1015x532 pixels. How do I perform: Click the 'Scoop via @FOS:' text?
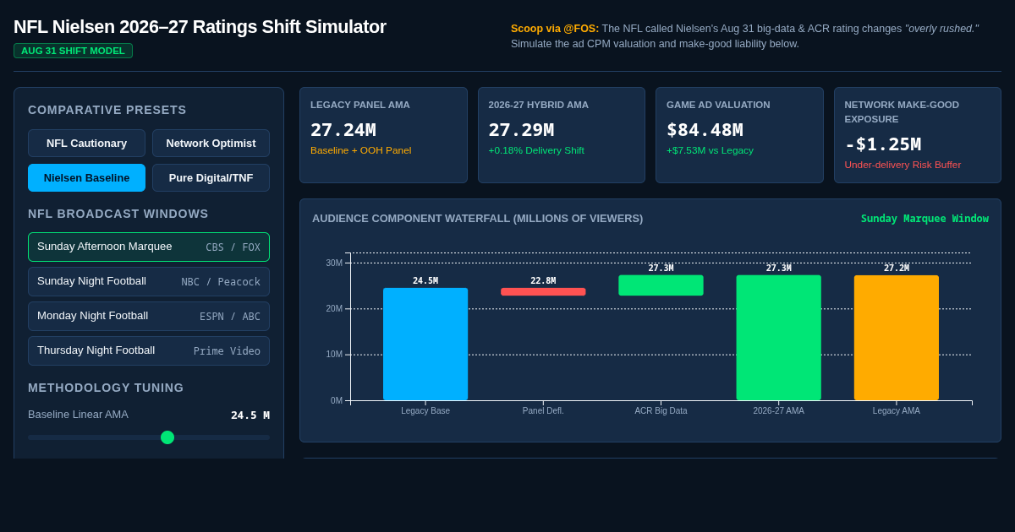(x=555, y=29)
